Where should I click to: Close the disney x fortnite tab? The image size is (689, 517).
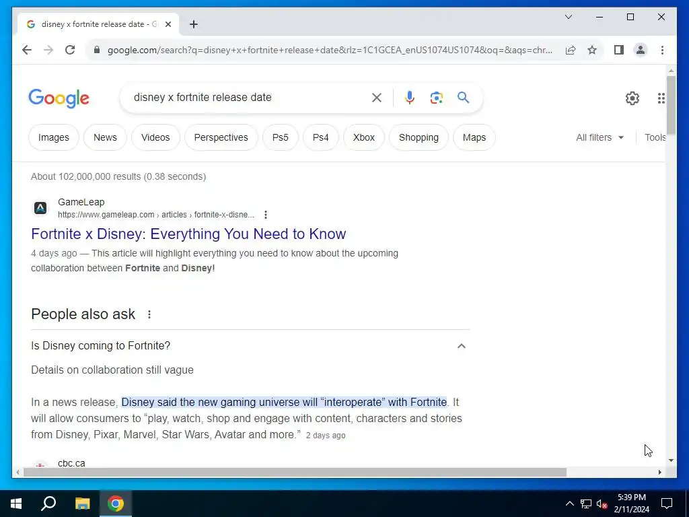[168, 24]
